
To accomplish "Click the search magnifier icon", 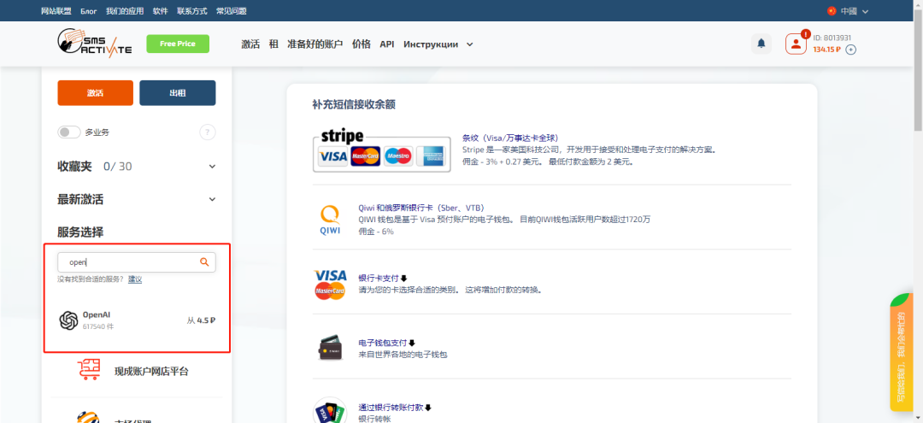I will 204,262.
